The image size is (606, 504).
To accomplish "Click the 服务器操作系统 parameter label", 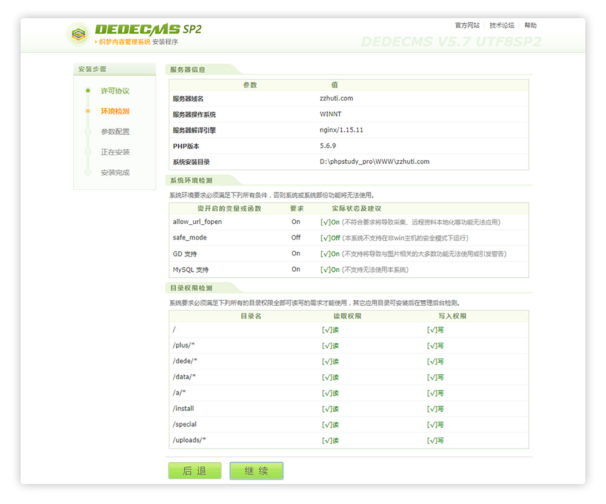I will (x=195, y=115).
